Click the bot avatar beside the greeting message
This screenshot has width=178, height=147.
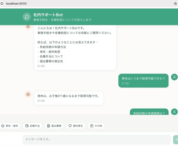pyautogui.click(x=28, y=27)
